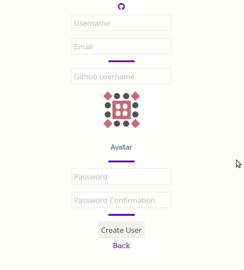Click the avatar's top-left pink diamond
Screen dimensions: 244x270
click(x=108, y=96)
